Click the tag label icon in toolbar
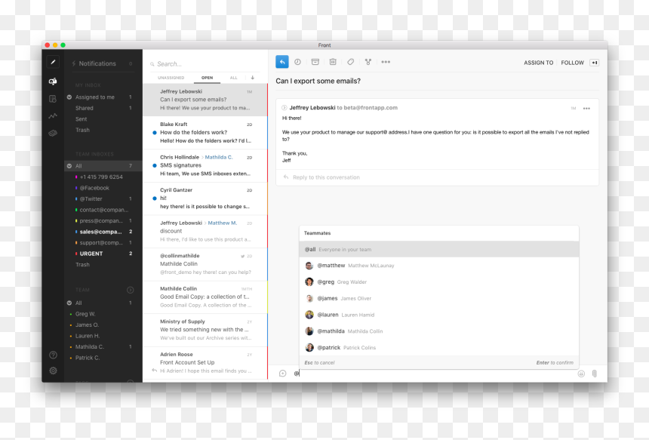649x440 pixels. pos(351,62)
